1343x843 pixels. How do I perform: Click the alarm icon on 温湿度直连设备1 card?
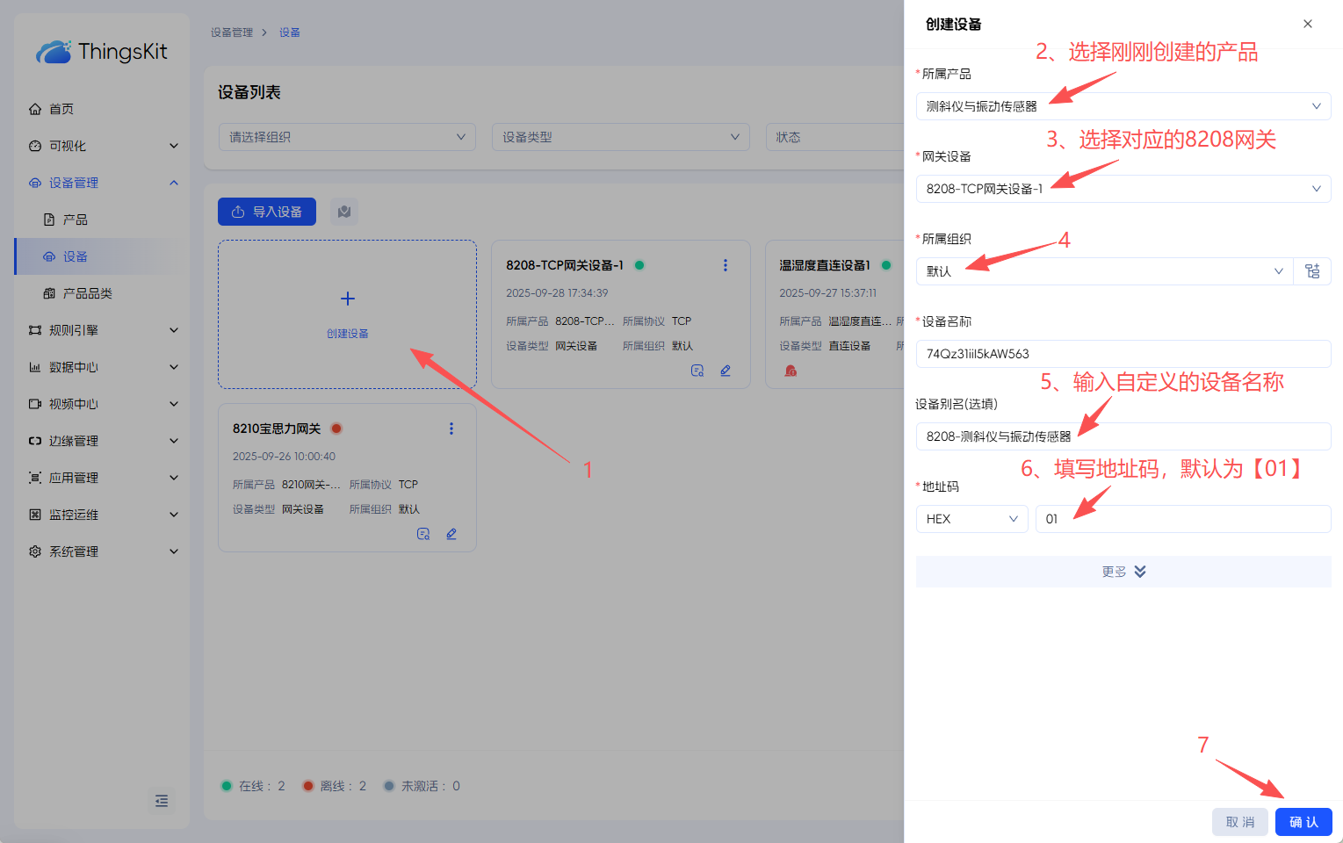coord(791,371)
